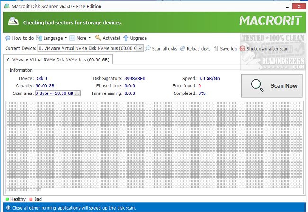The image size is (308, 212).
Task: Toggle Shutdown after scan option
Action: 243,48
